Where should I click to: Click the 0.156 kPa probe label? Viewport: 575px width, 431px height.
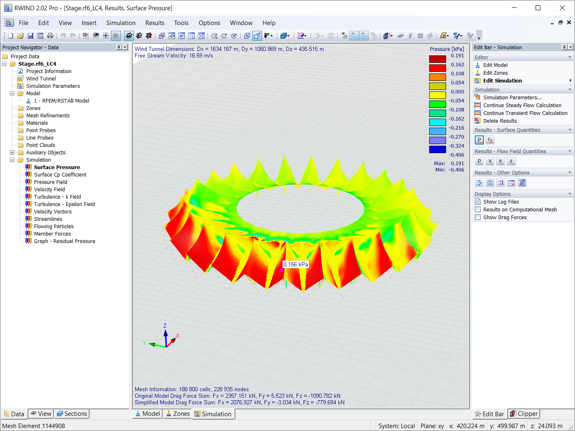coord(296,264)
